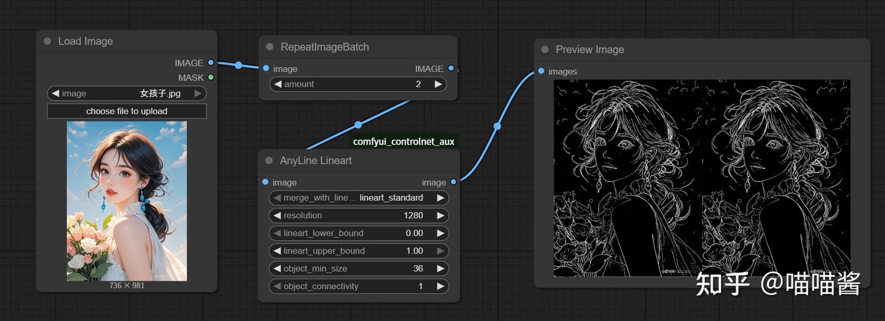Click the 'choose file to upload' button
This screenshot has width=885, height=321.
pyautogui.click(x=127, y=111)
